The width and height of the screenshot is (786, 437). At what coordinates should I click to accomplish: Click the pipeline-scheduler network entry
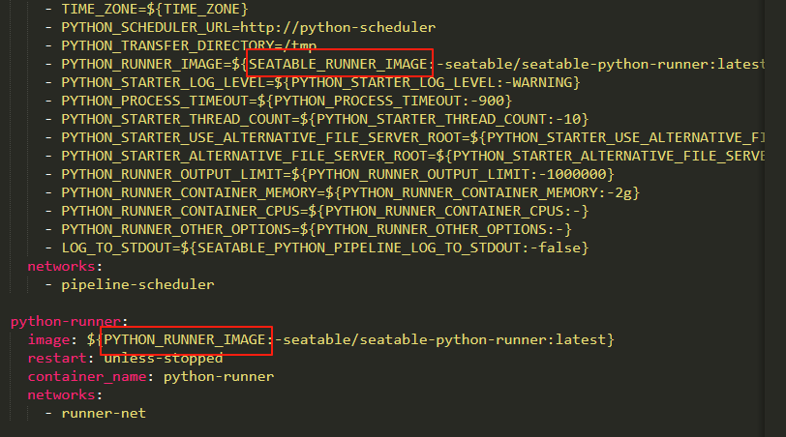pos(137,285)
